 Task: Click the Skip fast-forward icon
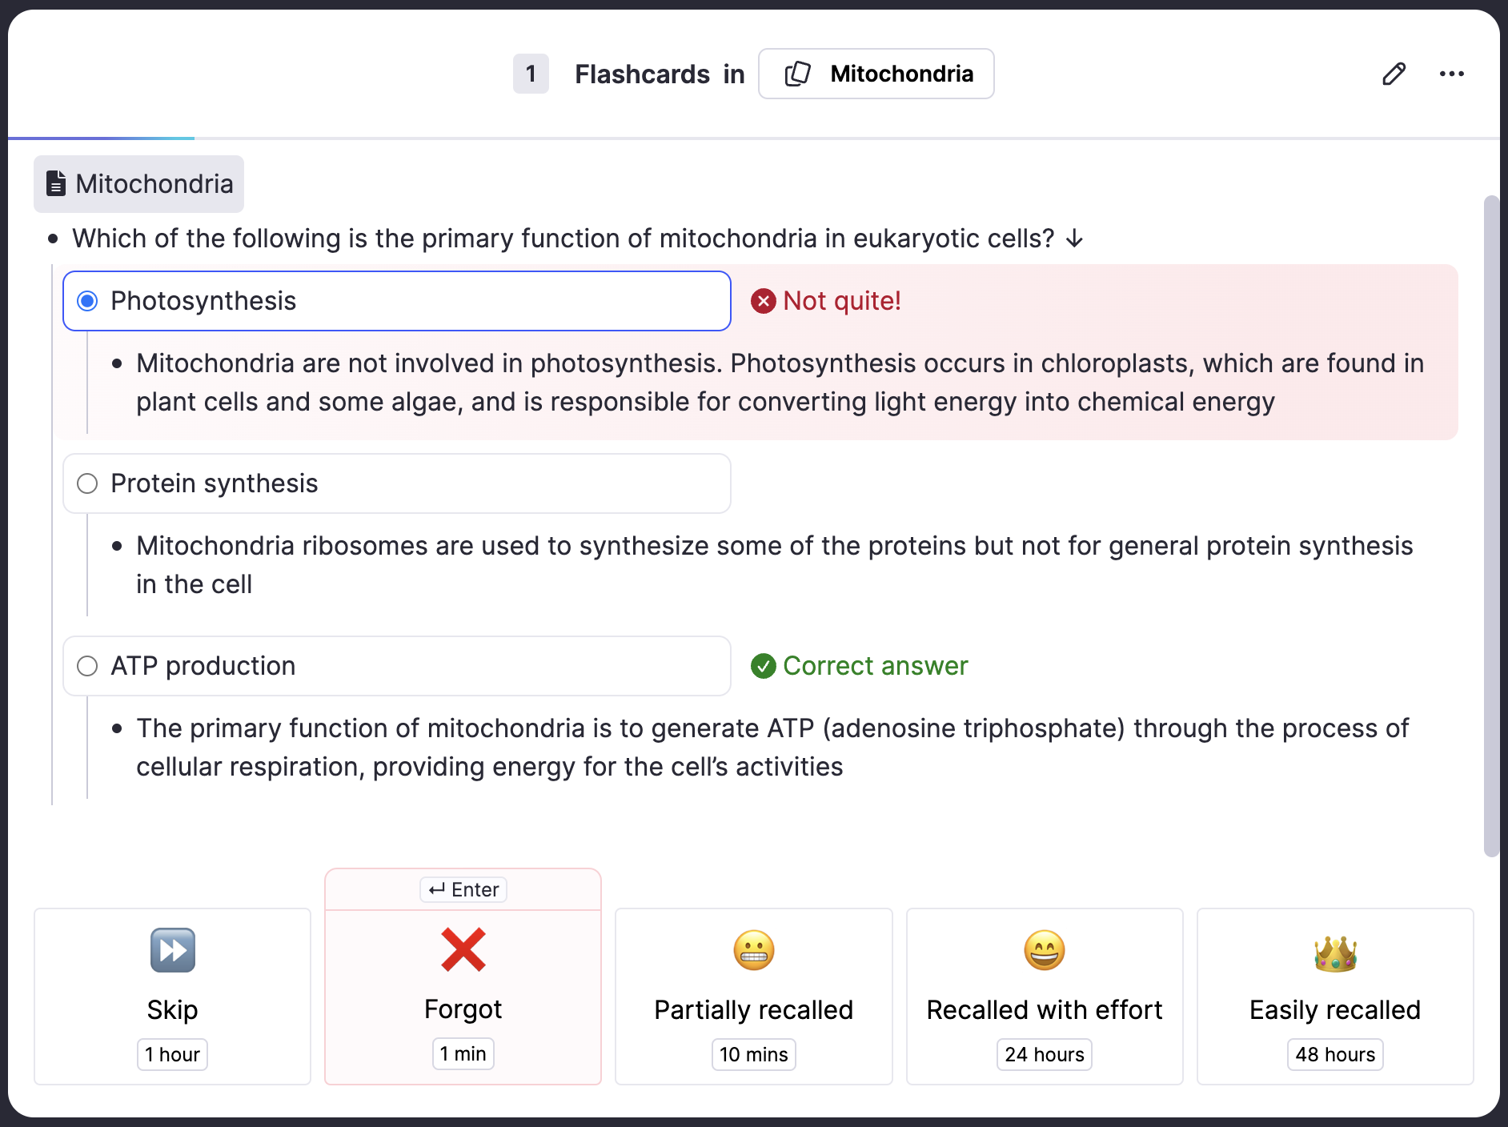click(172, 950)
